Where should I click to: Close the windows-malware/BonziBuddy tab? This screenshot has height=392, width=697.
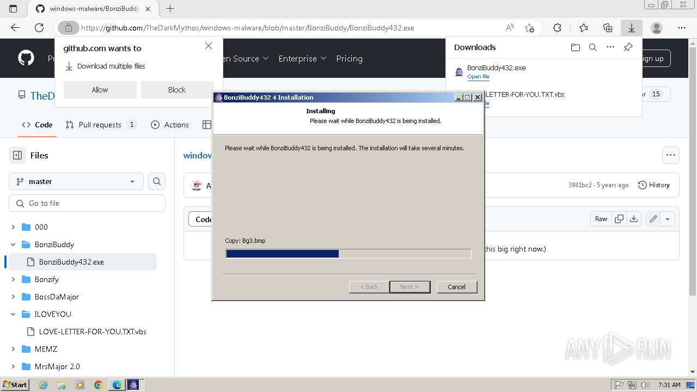148,9
